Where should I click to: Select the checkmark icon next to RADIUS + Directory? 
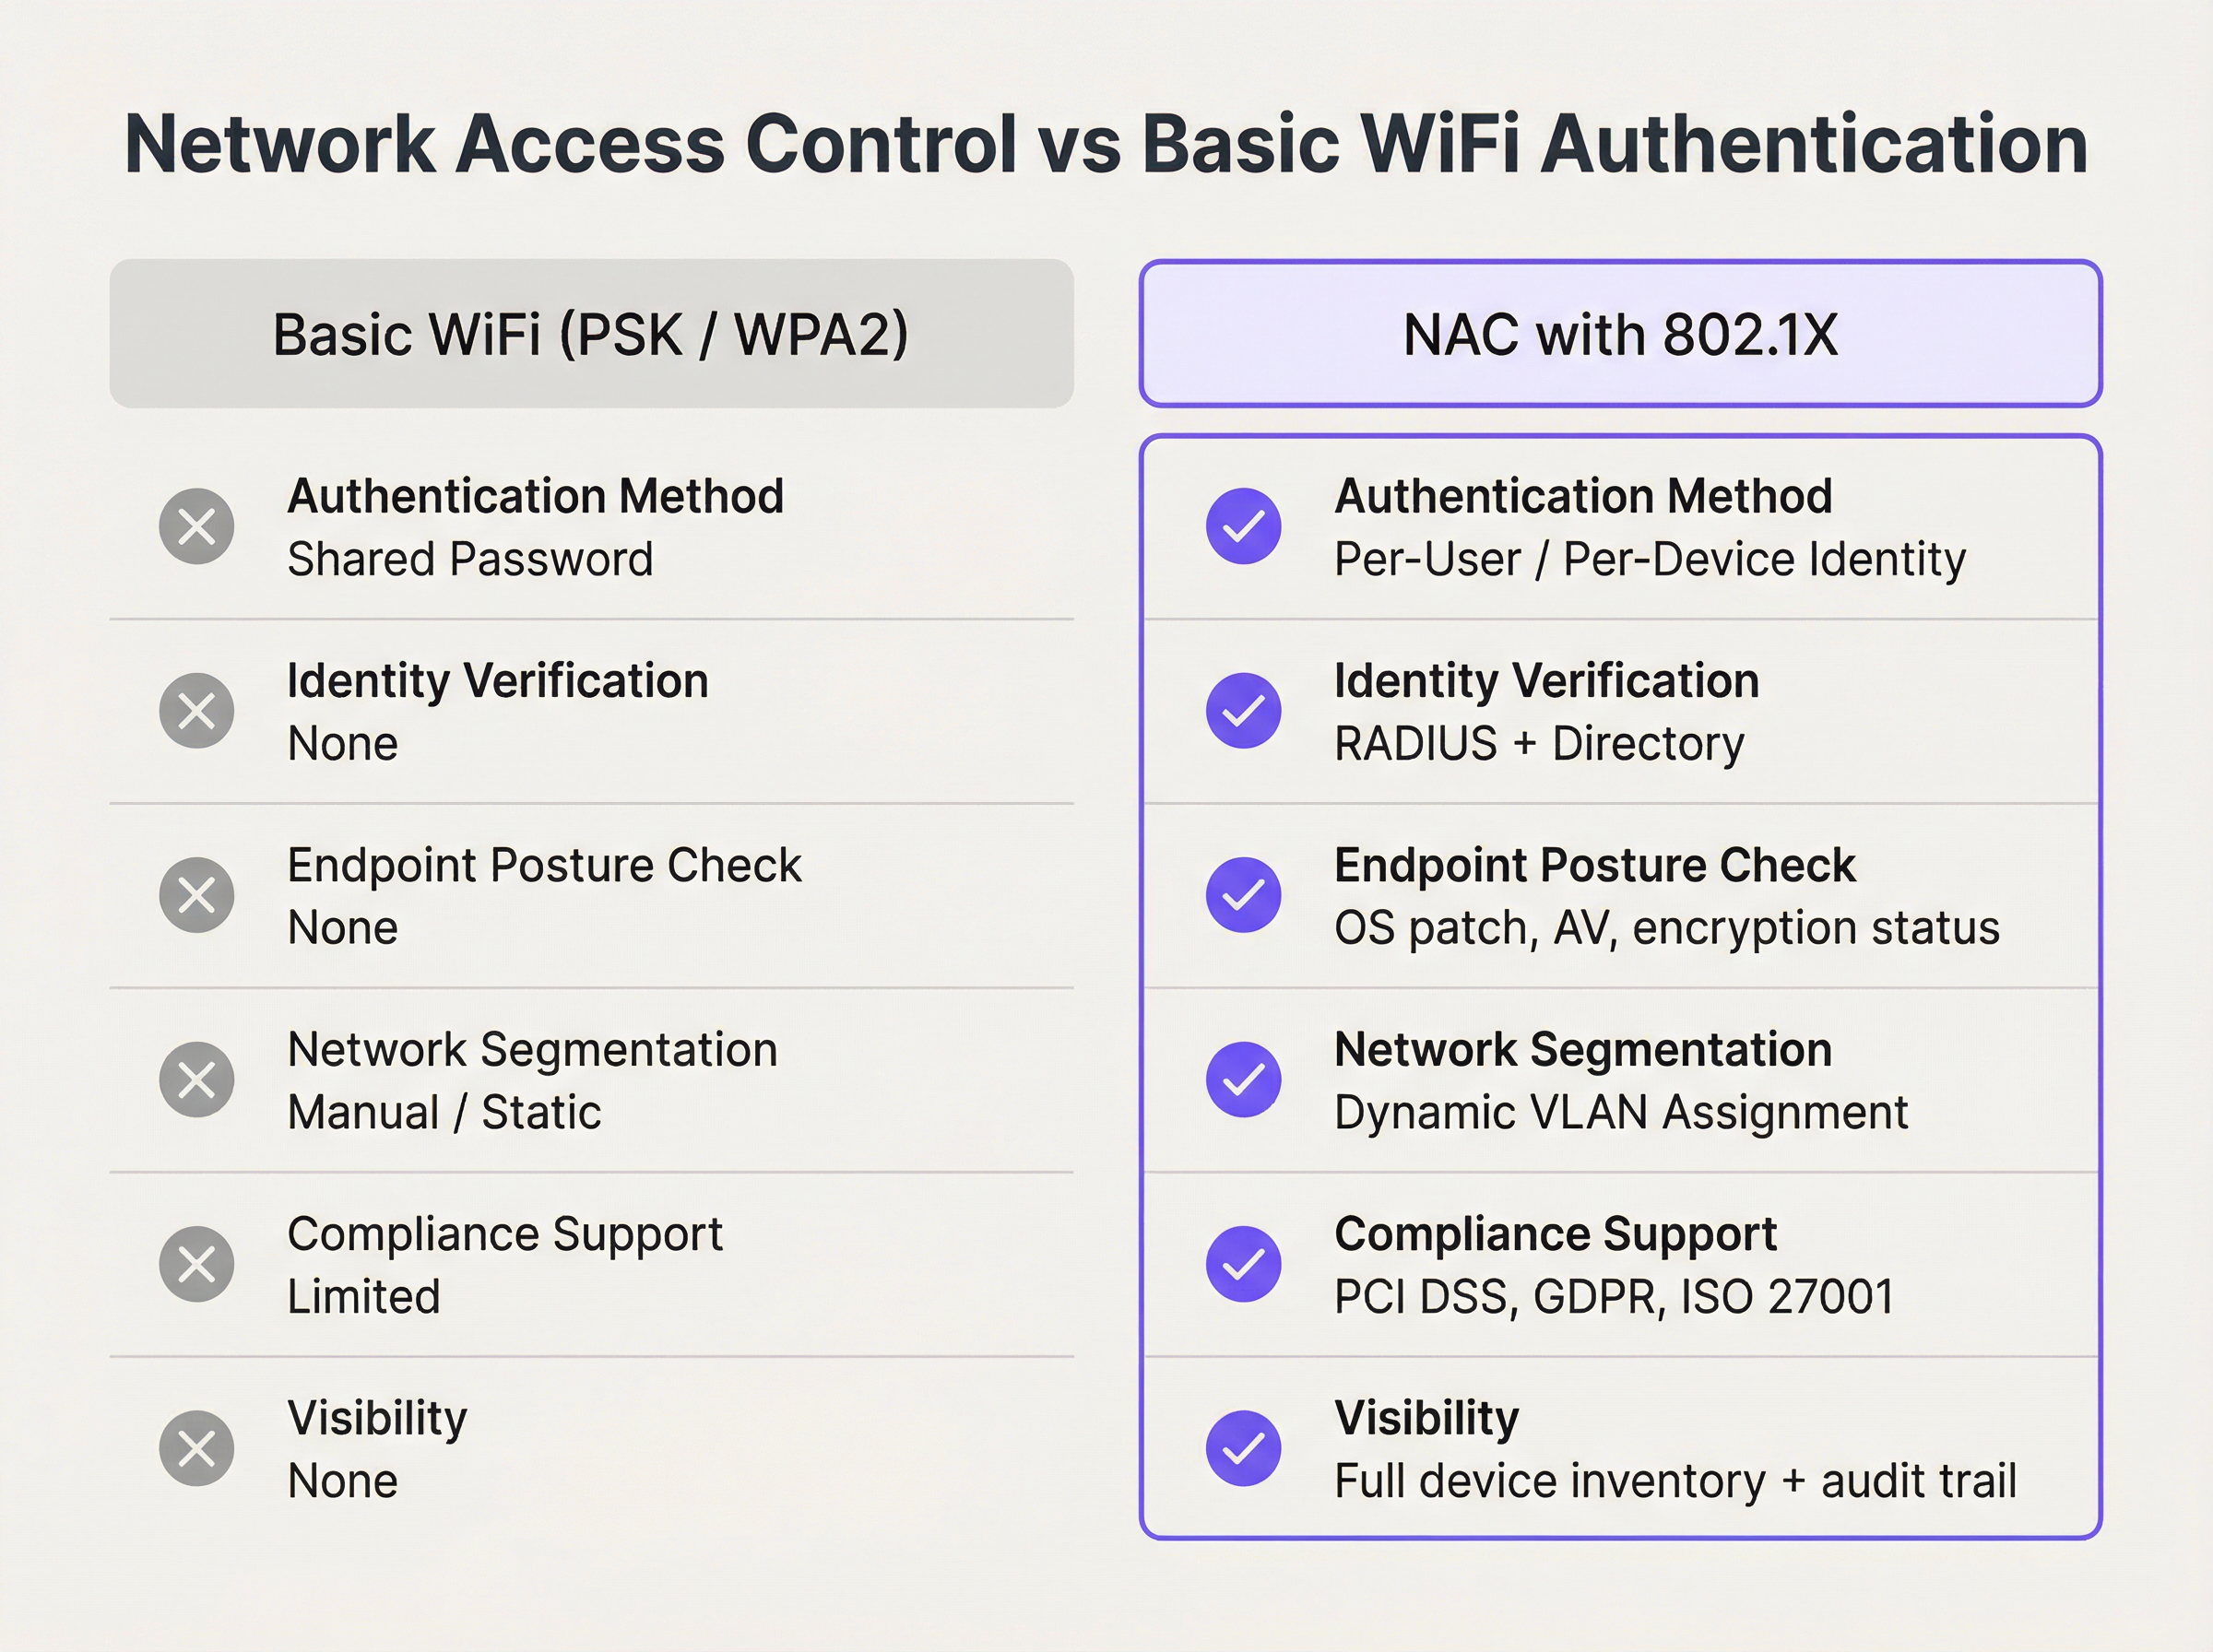[1243, 711]
